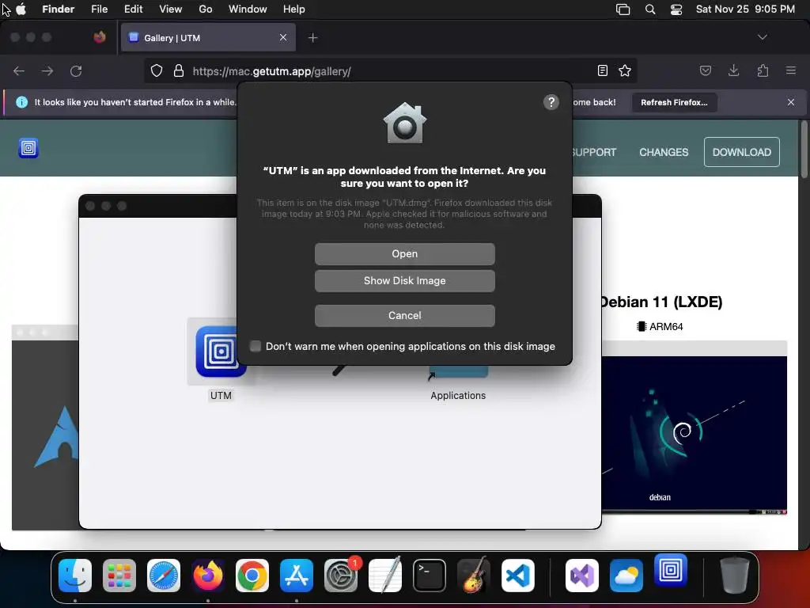This screenshot has width=810, height=608.
Task: Open Safari from the Dock
Action: point(164,576)
